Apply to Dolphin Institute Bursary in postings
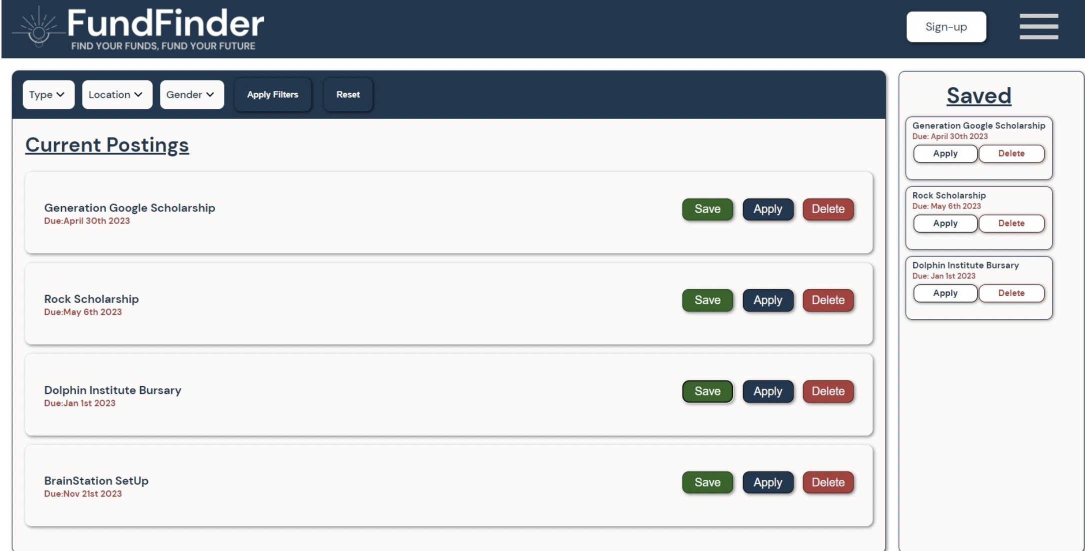 [768, 391]
